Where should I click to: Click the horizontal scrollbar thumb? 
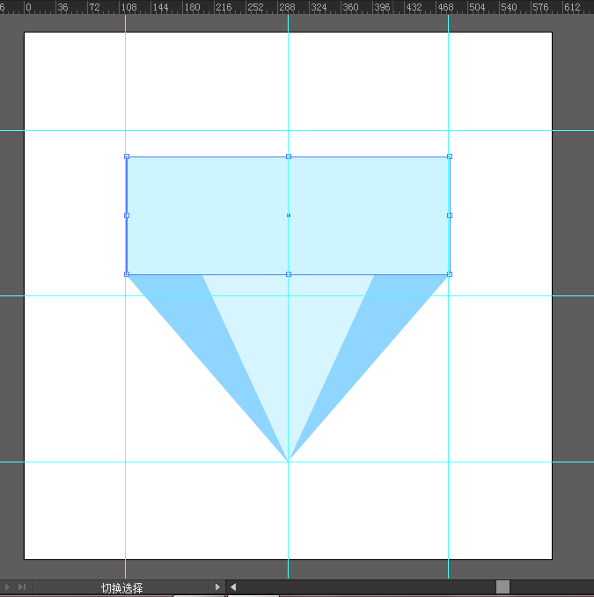(x=503, y=586)
